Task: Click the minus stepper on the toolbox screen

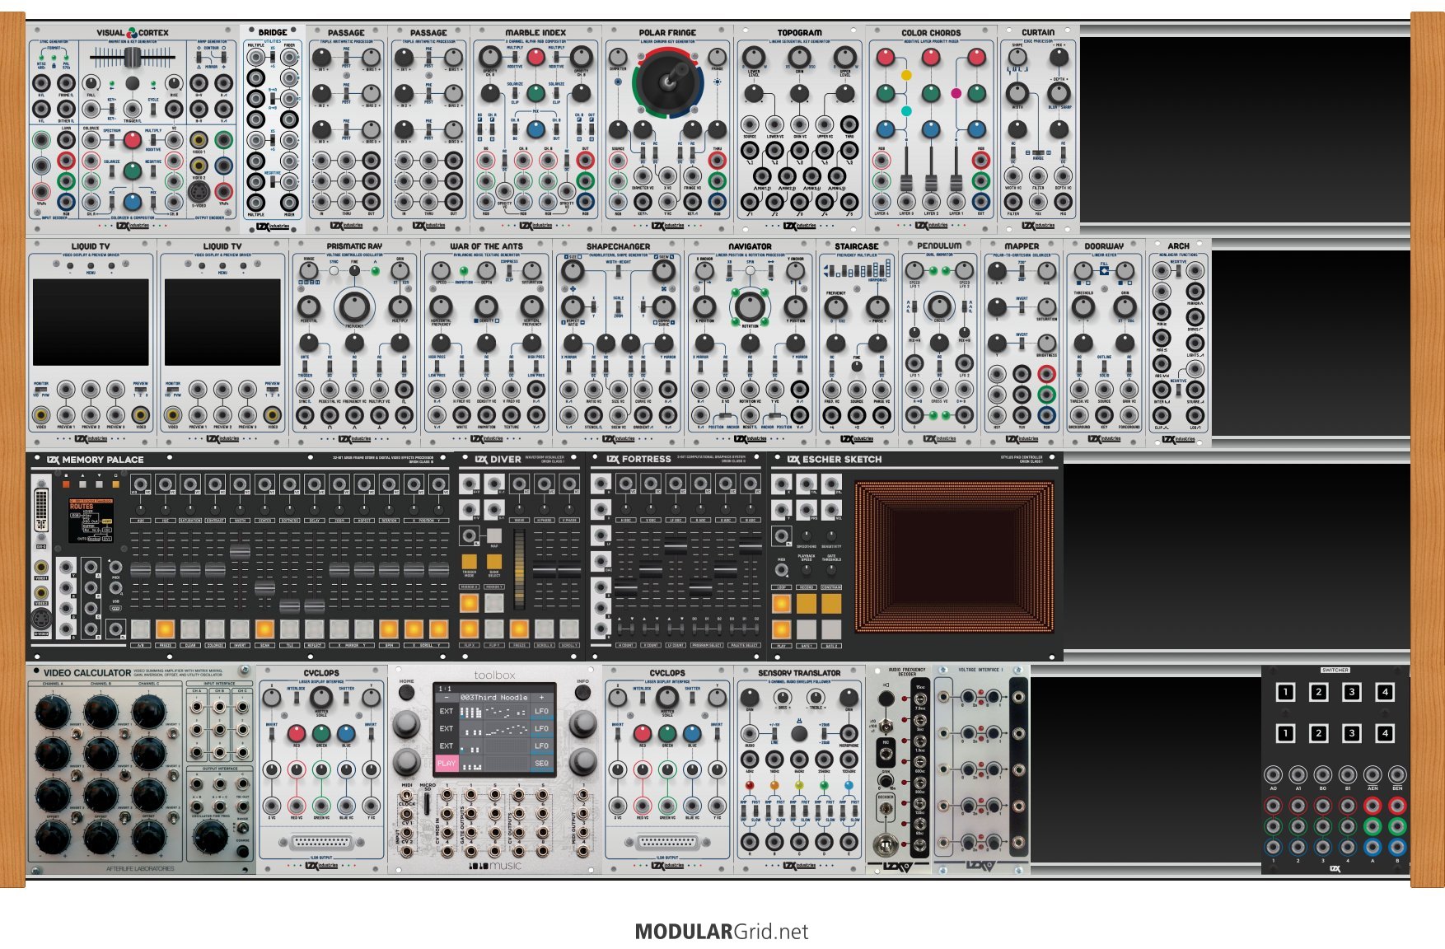Action: click(447, 697)
